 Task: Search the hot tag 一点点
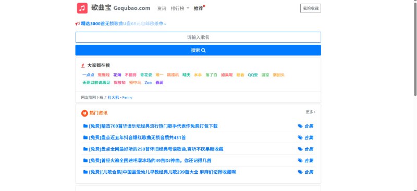click(88, 75)
